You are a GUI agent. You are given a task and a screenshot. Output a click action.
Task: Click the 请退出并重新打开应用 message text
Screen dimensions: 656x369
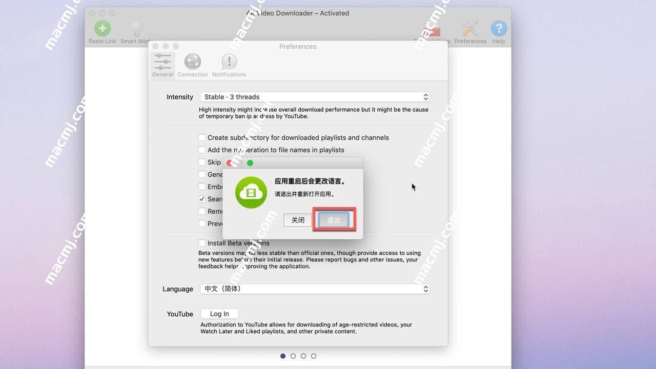click(304, 194)
